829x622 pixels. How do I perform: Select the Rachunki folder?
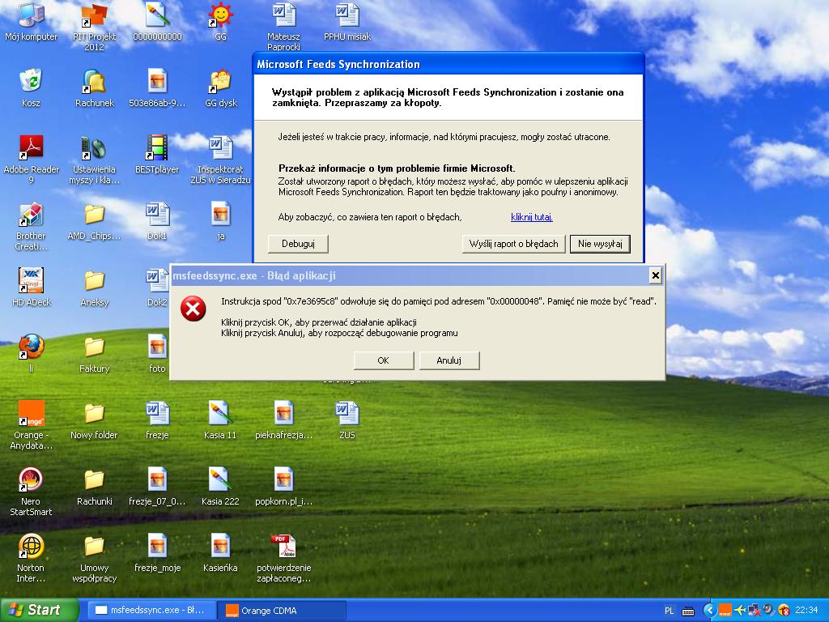pyautogui.click(x=94, y=487)
